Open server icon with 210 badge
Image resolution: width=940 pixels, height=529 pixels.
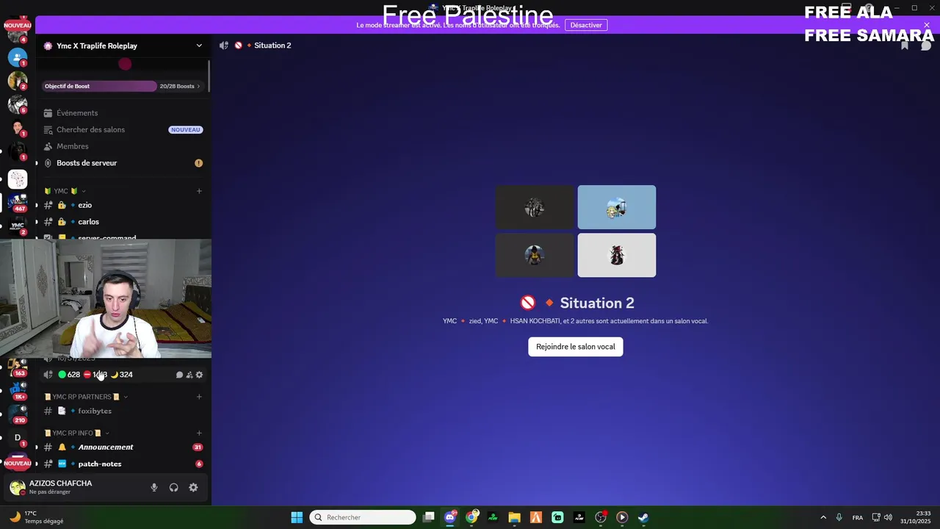pos(18,414)
